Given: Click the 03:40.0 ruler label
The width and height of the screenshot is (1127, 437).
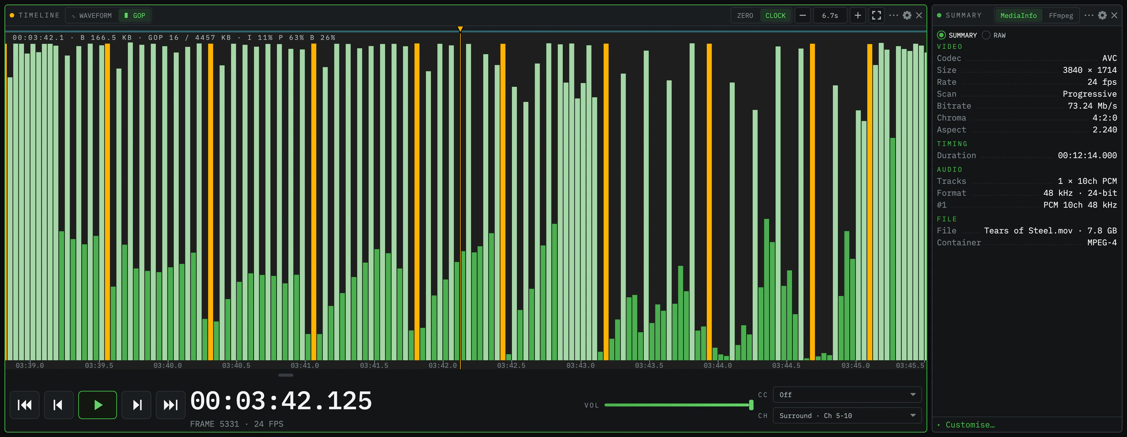Looking at the screenshot, I should pyautogui.click(x=167, y=365).
